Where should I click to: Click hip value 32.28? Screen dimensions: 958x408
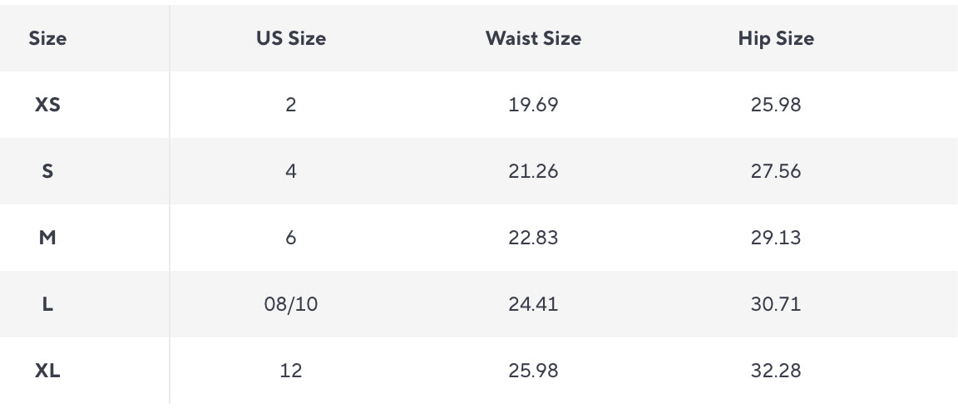pyautogui.click(x=775, y=371)
